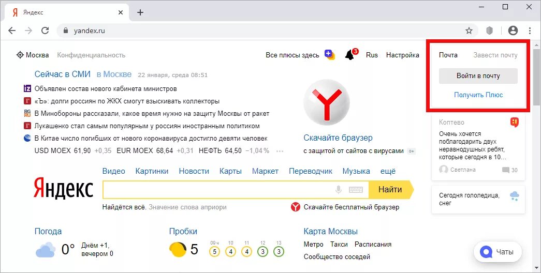Open the Переводчик service
This screenshot has width=541, height=273.
point(311,171)
